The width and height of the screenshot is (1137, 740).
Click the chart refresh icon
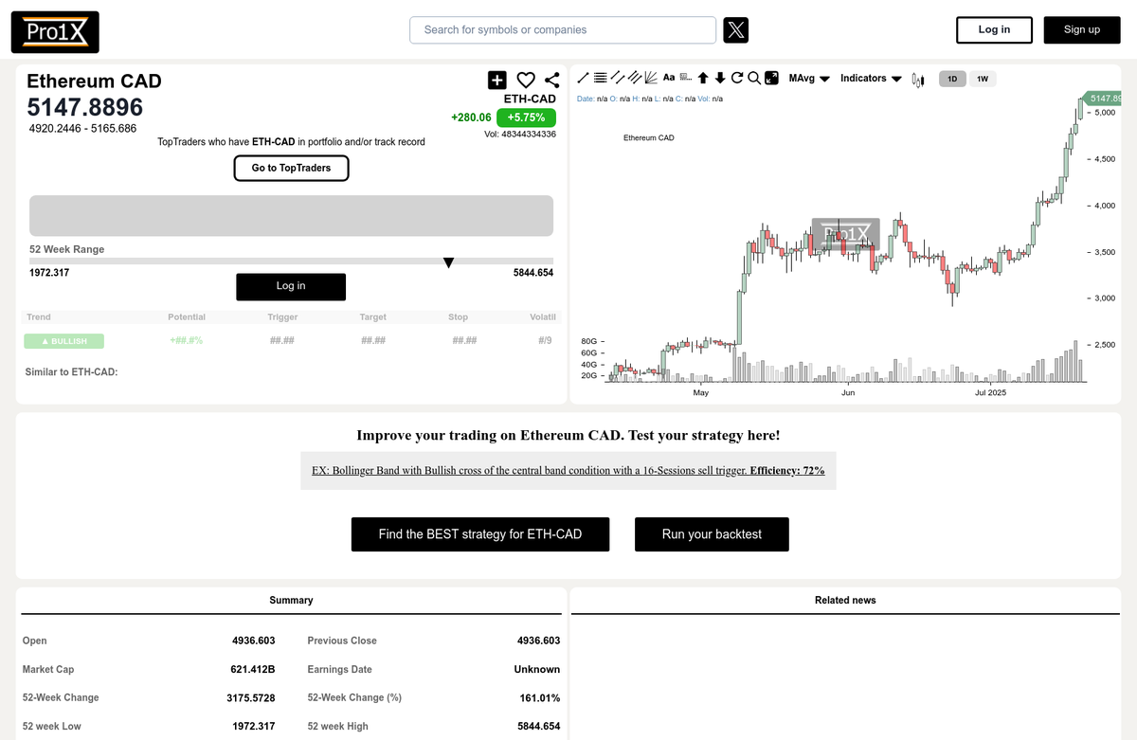tap(737, 78)
